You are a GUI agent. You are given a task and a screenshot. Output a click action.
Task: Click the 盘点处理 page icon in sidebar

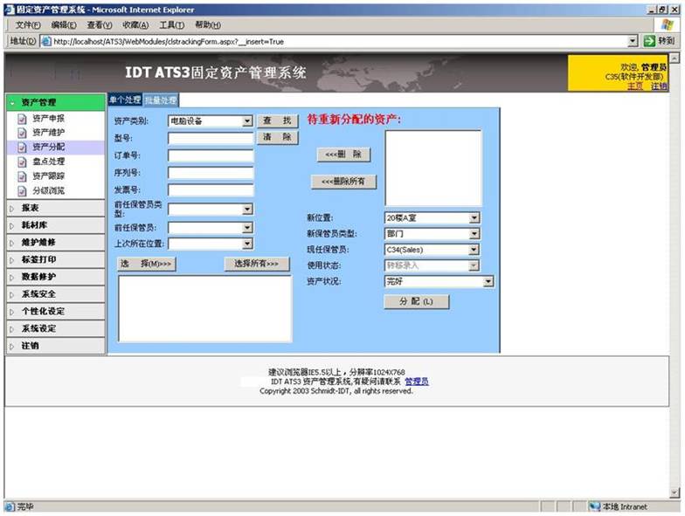pyautogui.click(x=23, y=162)
